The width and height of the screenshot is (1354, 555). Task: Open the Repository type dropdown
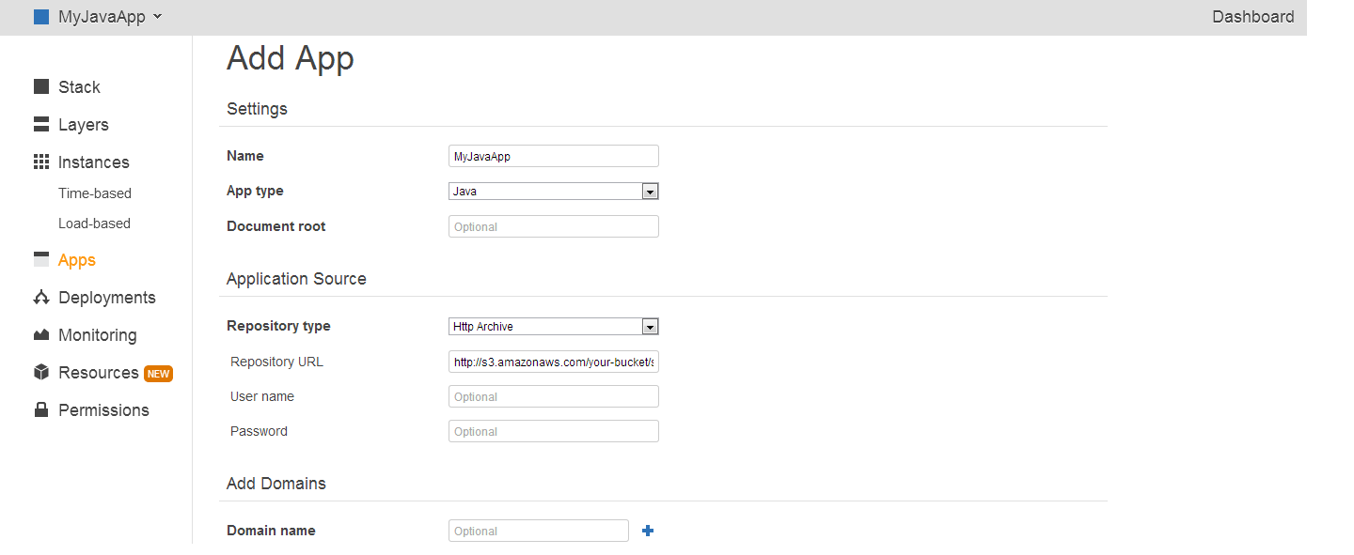tap(554, 327)
